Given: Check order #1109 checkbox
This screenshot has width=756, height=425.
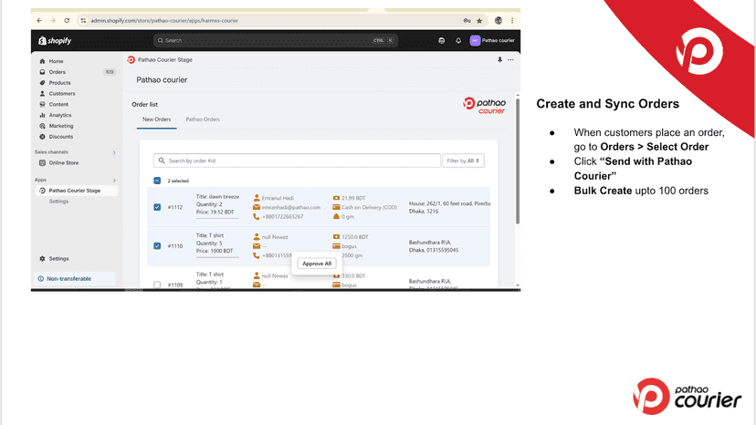Looking at the screenshot, I should pos(157,285).
